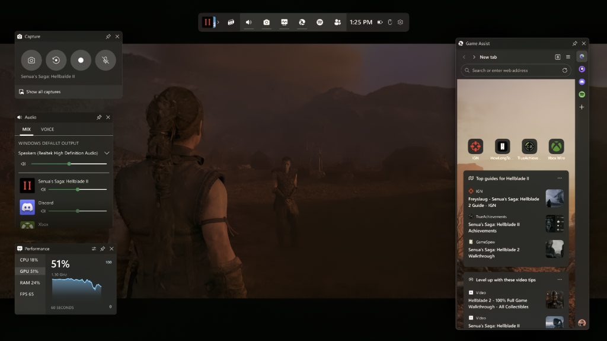Show all captures
The height and width of the screenshot is (341, 607).
click(40, 92)
